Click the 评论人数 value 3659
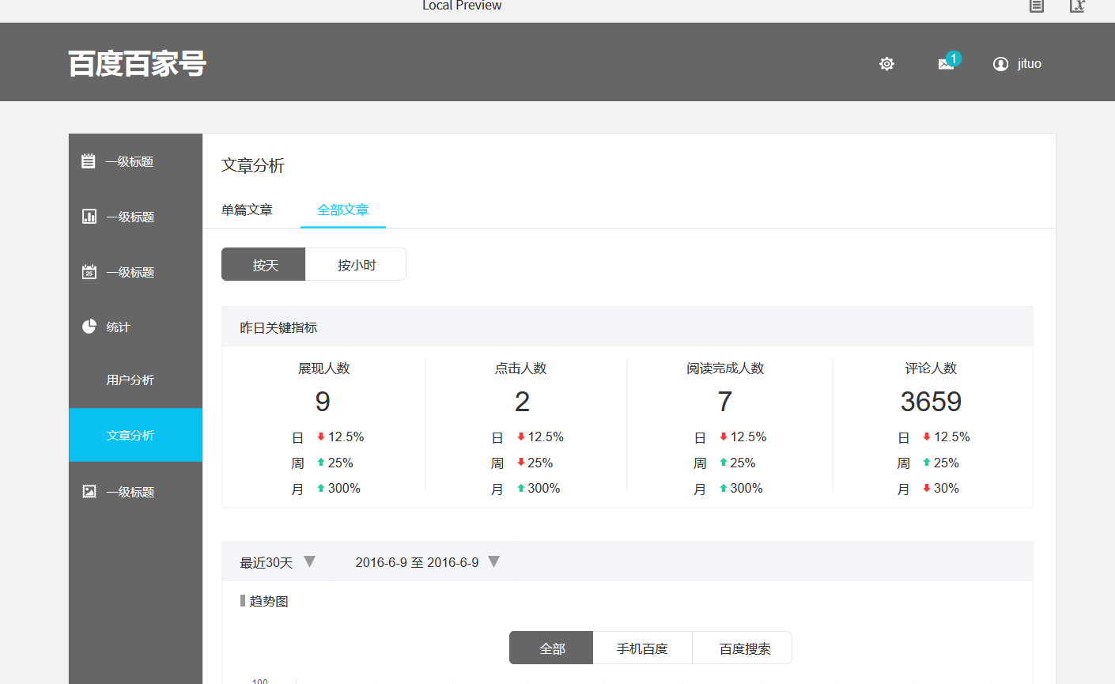 tap(931, 402)
